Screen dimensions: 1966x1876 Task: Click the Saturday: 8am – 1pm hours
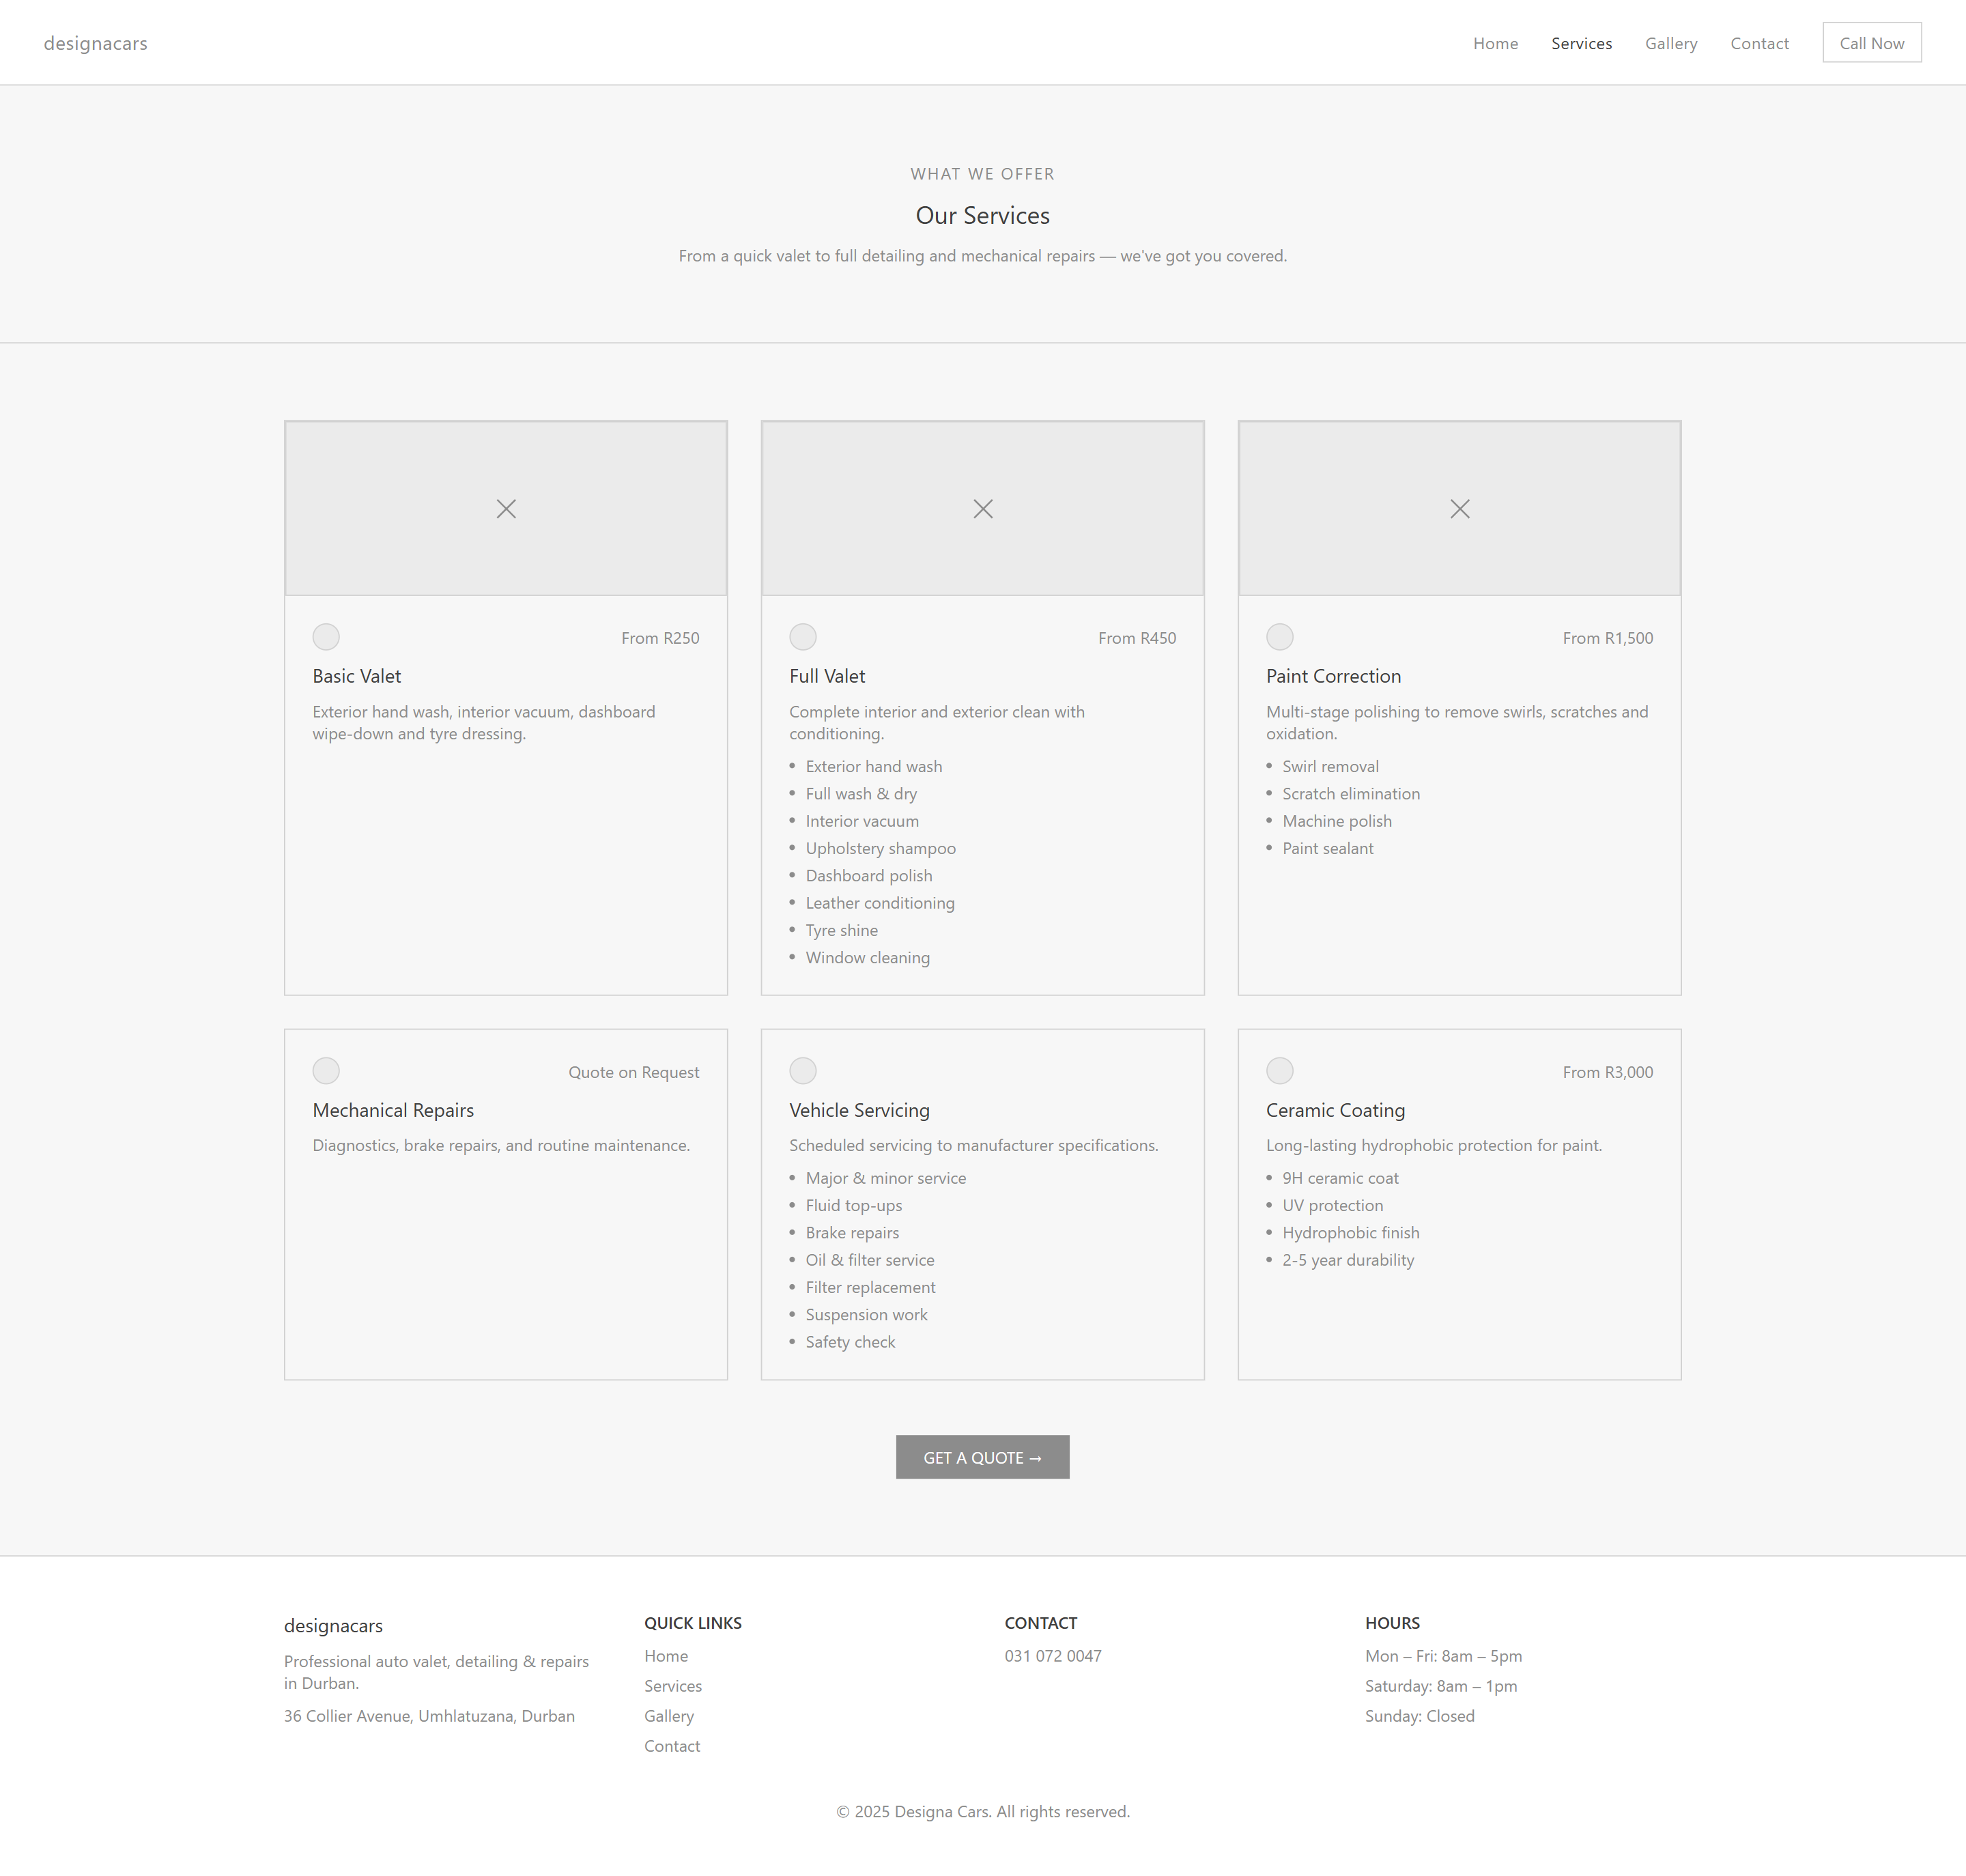[x=1441, y=1686]
